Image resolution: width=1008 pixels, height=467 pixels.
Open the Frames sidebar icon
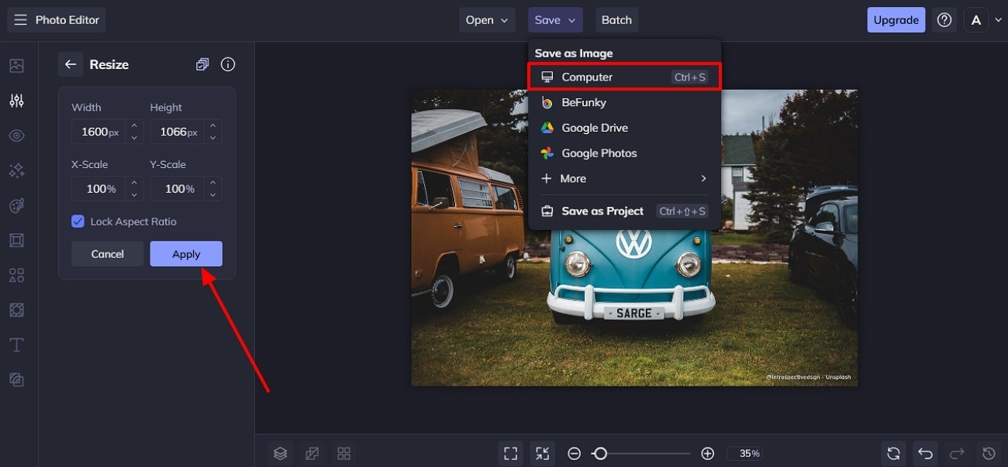[16, 240]
